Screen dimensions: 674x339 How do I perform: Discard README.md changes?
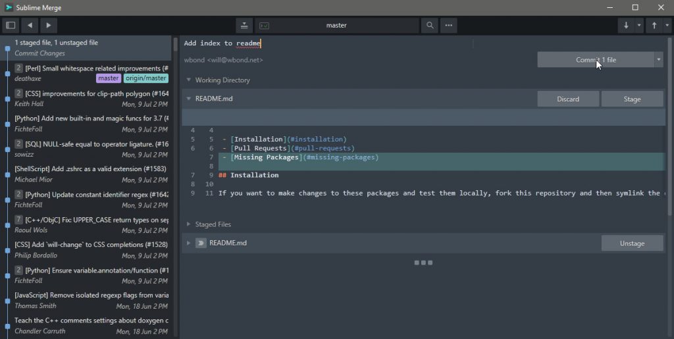pos(568,99)
